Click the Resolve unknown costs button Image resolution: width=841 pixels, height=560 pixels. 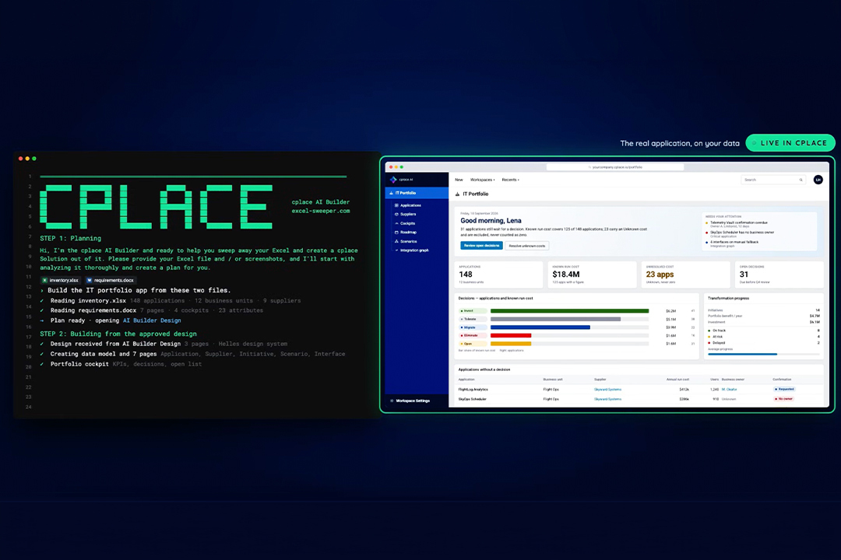coord(527,246)
